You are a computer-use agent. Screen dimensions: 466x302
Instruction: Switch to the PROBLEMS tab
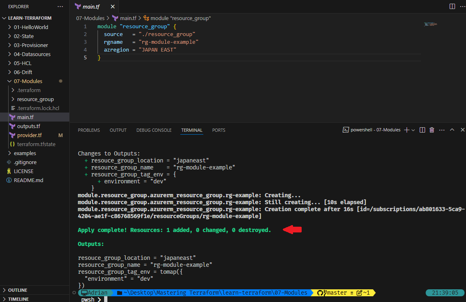coord(89,130)
